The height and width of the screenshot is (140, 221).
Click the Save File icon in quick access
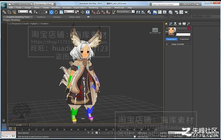(17, 4)
